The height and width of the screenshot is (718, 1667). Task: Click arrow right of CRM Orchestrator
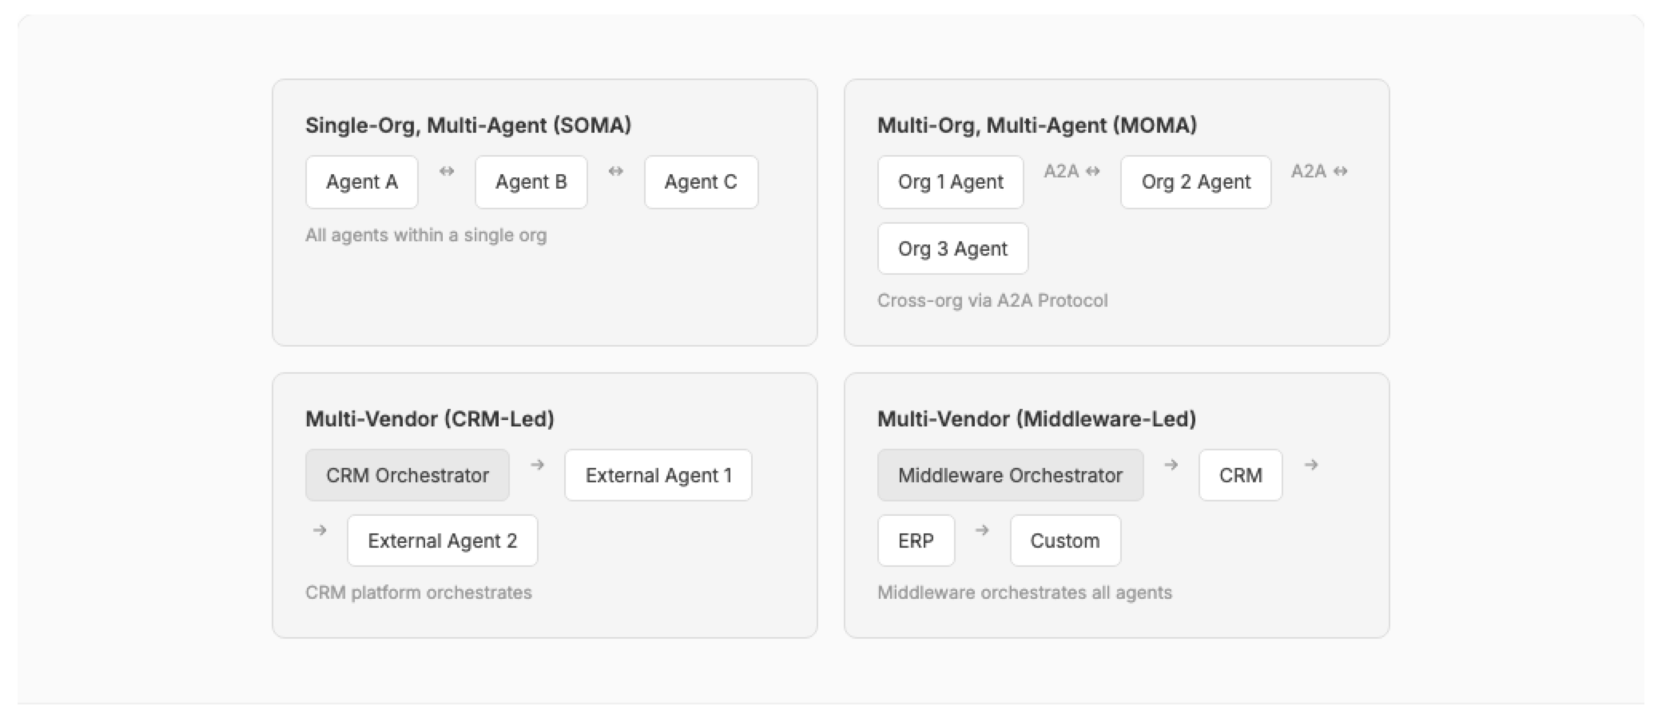point(537,465)
